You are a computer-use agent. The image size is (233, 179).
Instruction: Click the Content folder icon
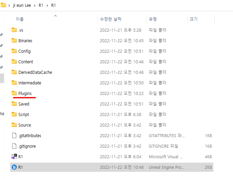(14, 62)
